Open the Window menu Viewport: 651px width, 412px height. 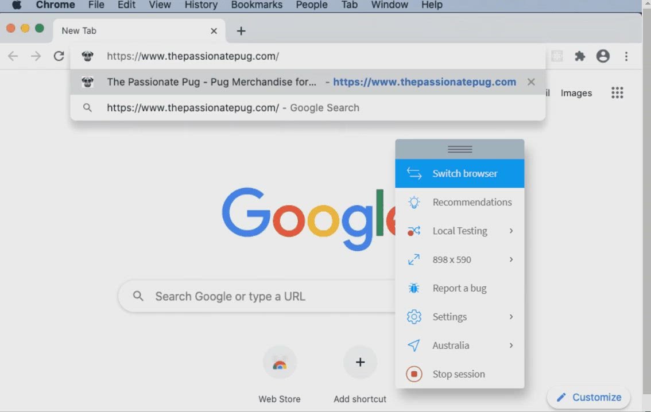click(389, 5)
